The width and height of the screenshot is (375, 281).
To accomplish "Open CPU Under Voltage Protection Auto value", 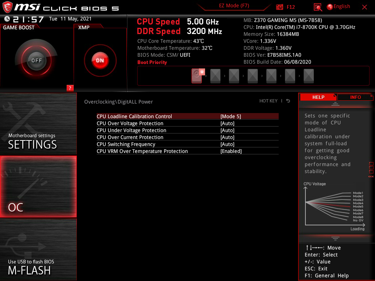I will tap(227, 130).
